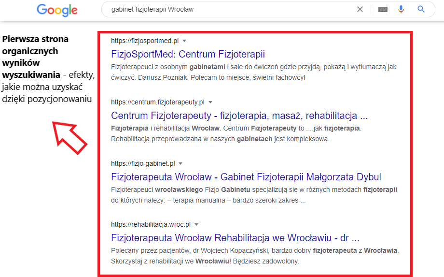Click the https://centrum.fizjoterapeuty.pl URL

tap(158, 102)
